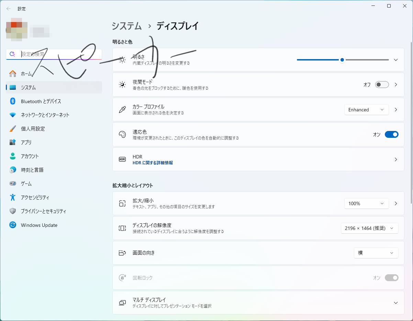Open the 拡大/縮小 percentage dropdown
The height and width of the screenshot is (321, 413).
(366, 203)
